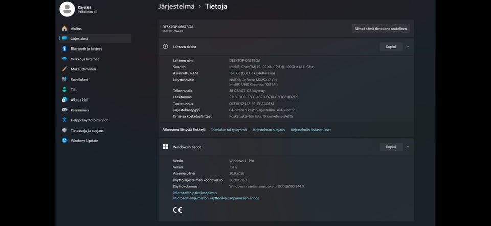Open Järjestelmän lisäasetukset link
Screen dimensions: 491x226
click(310, 130)
